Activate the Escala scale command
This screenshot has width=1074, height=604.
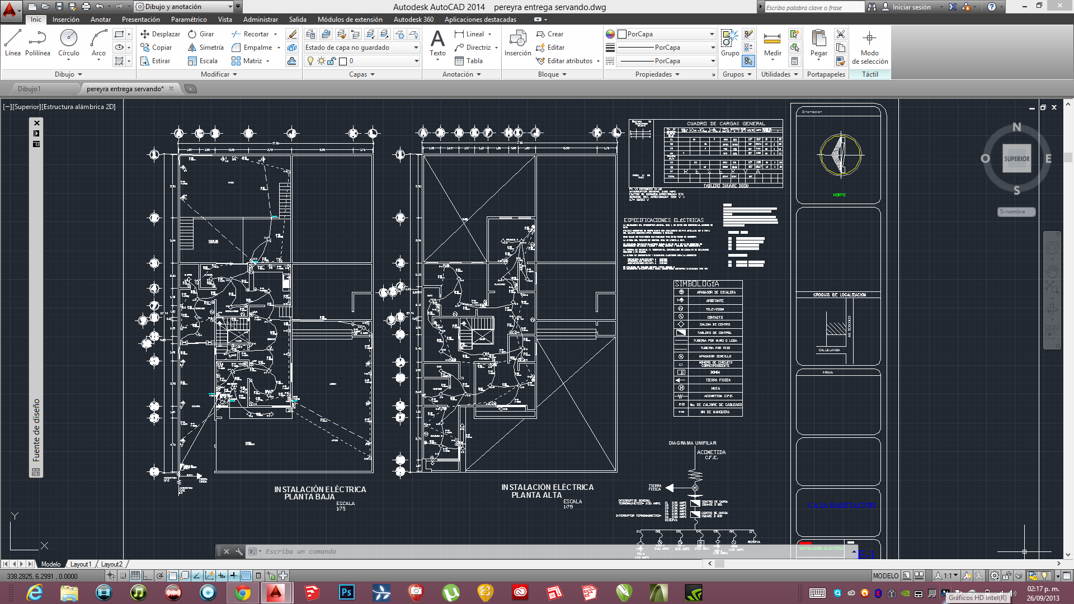[x=203, y=61]
